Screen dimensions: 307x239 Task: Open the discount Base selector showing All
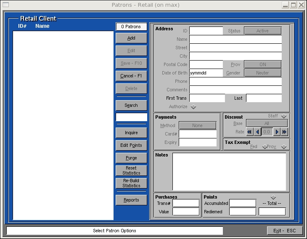(267, 124)
